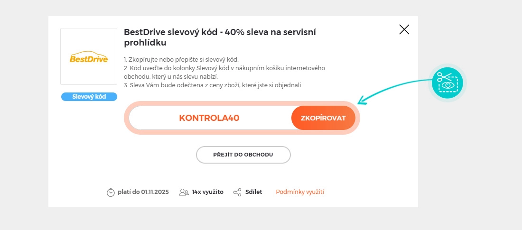Close the coupon popup with the X
The image size is (522, 230).
point(404,30)
